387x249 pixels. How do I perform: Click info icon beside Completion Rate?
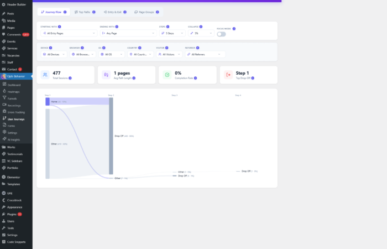coord(195,78)
